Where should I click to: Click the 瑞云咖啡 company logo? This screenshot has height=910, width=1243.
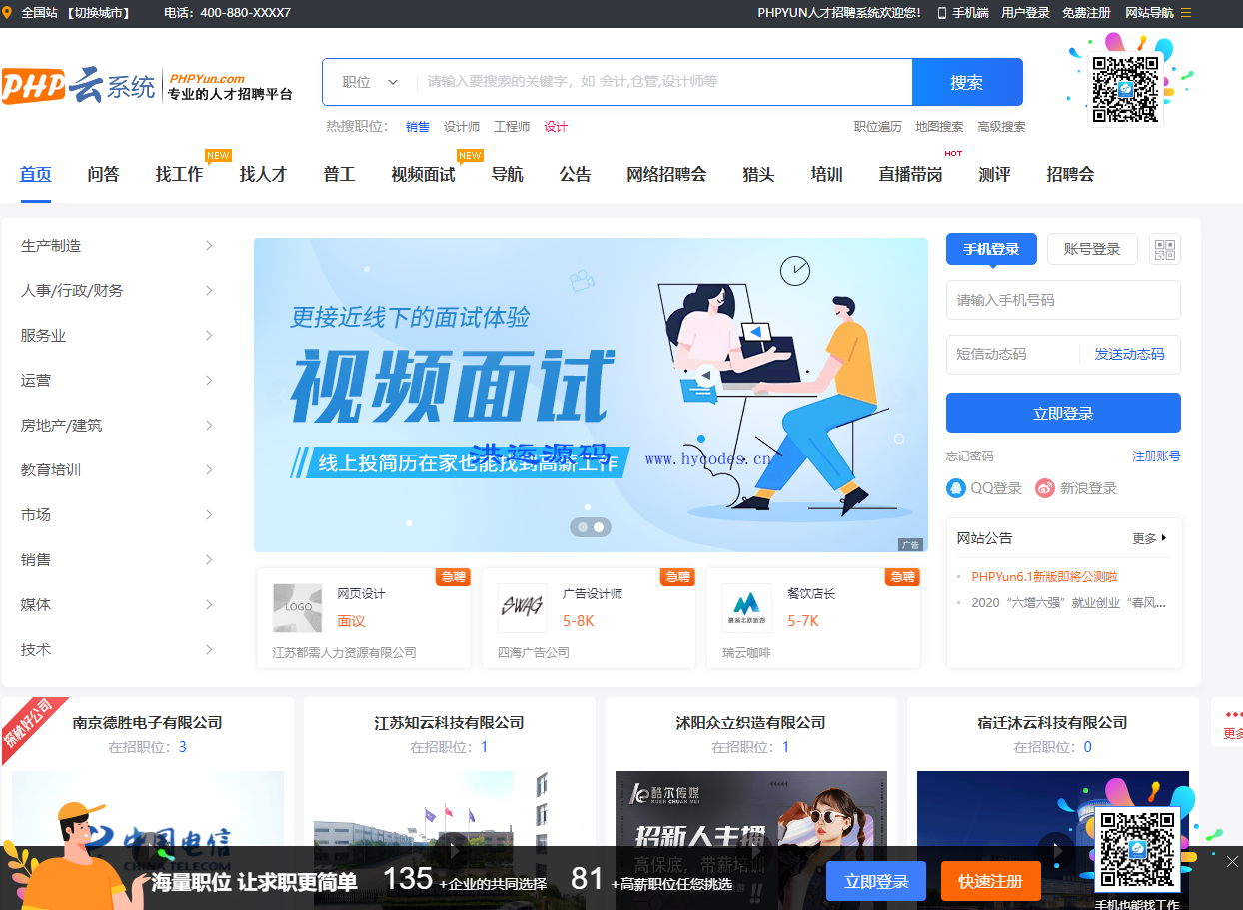click(x=747, y=608)
